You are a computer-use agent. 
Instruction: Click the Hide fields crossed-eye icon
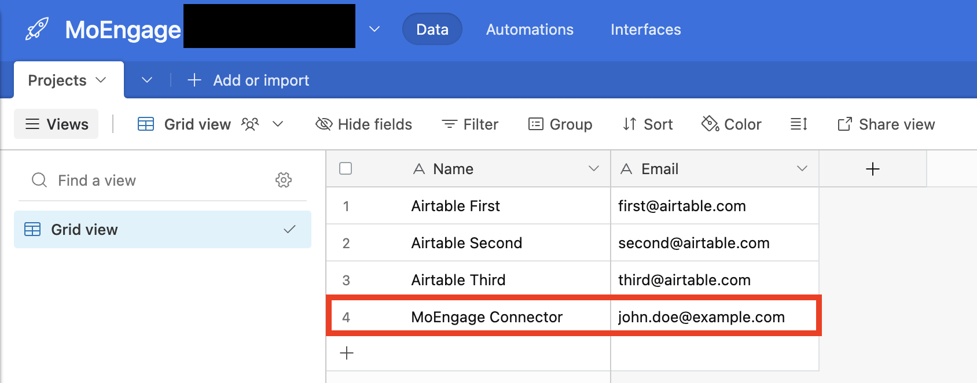[x=324, y=124]
